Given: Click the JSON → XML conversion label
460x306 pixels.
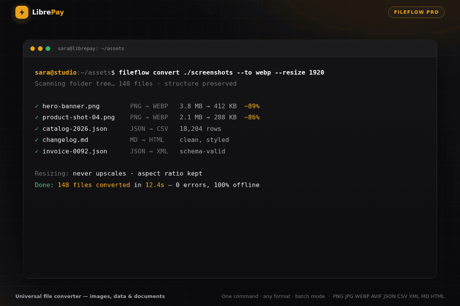Looking at the screenshot, I should pos(149,151).
